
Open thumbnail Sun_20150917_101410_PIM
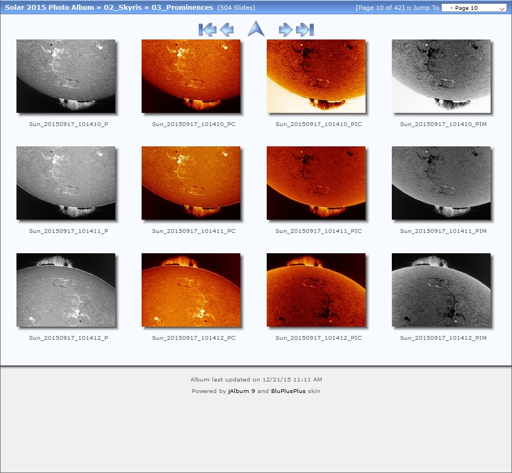click(441, 76)
